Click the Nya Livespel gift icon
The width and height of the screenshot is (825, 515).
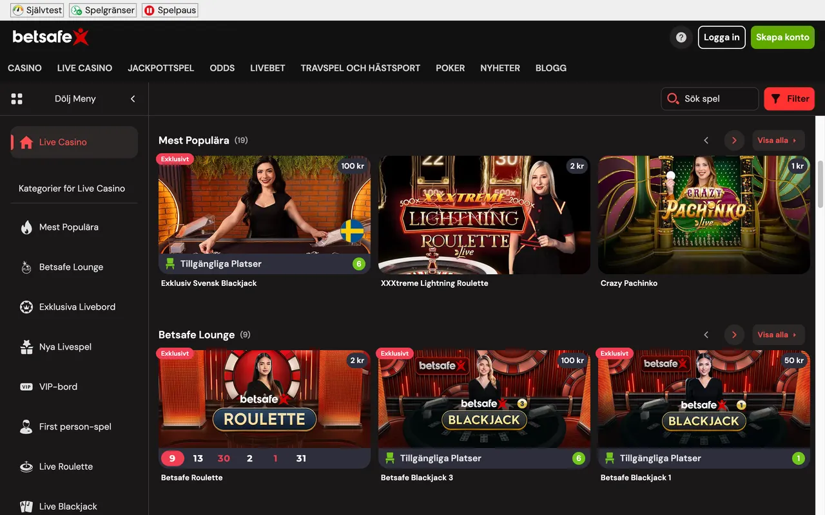pyautogui.click(x=26, y=347)
